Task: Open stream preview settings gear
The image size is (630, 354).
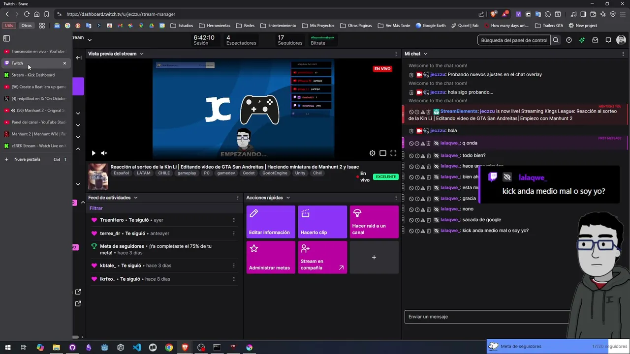Action: (373, 153)
